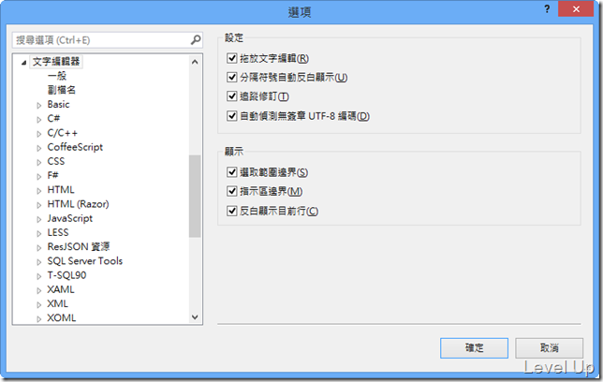Image resolution: width=603 pixels, height=382 pixels.
Task: Click the tree scrollbar up arrow
Action: click(x=195, y=62)
